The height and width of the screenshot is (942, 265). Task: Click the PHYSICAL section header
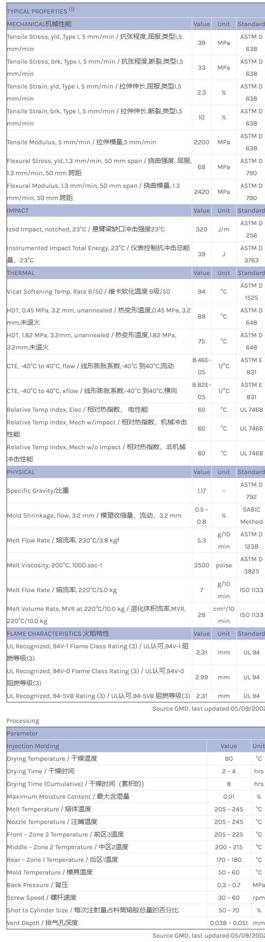pyautogui.click(x=21, y=472)
